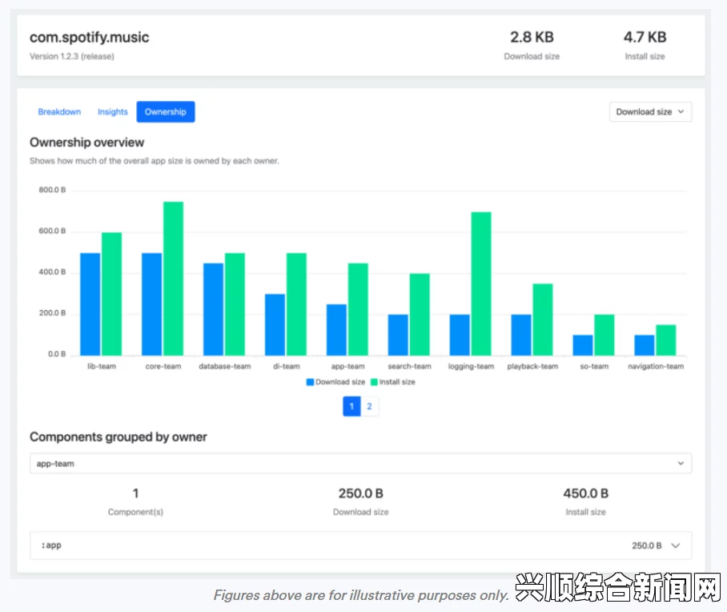Image resolution: width=727 pixels, height=612 pixels.
Task: Click the Components grouped by owner heading
Action: 118,437
